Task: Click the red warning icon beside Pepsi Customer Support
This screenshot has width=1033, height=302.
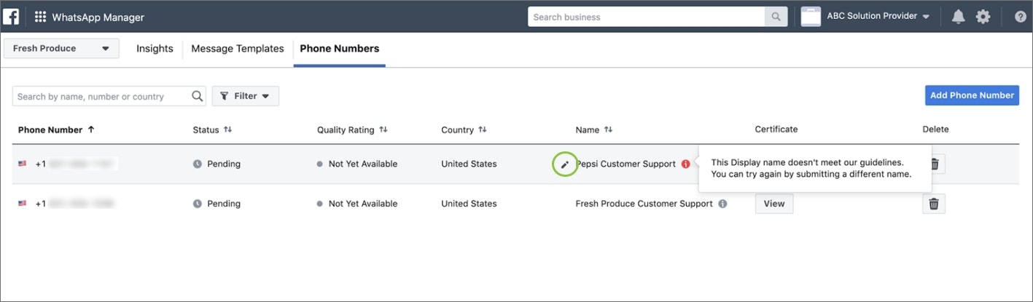Action: click(686, 164)
